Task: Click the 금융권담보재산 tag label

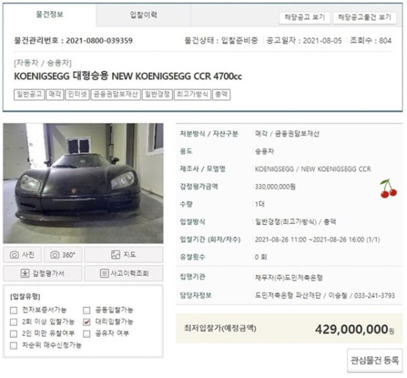Action: tap(115, 94)
